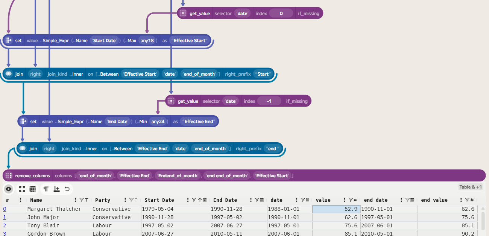Open the kebab menu on the Start Date column

[x=187, y=199]
